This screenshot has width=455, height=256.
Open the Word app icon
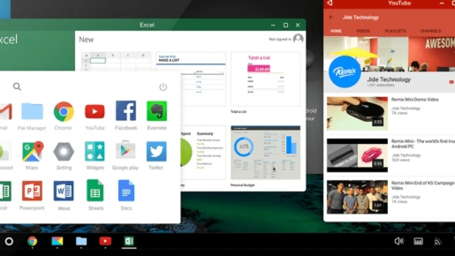click(x=64, y=191)
